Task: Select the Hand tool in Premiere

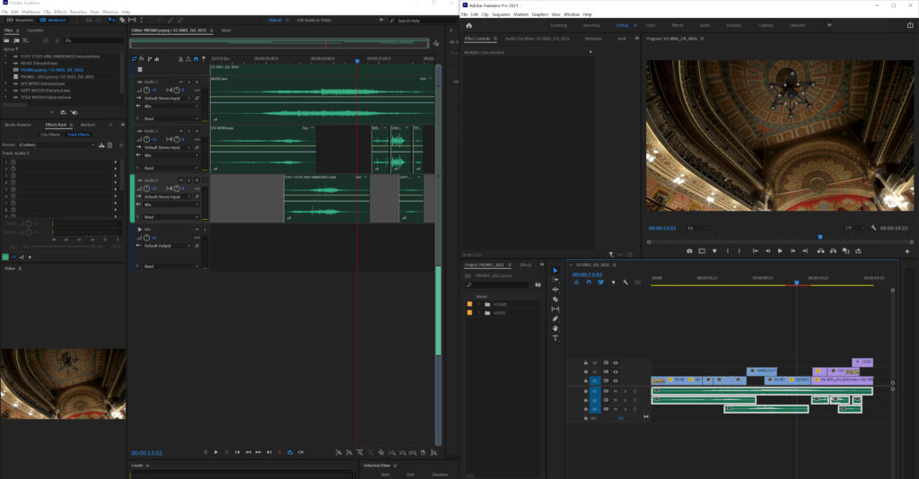Action: 556,327
